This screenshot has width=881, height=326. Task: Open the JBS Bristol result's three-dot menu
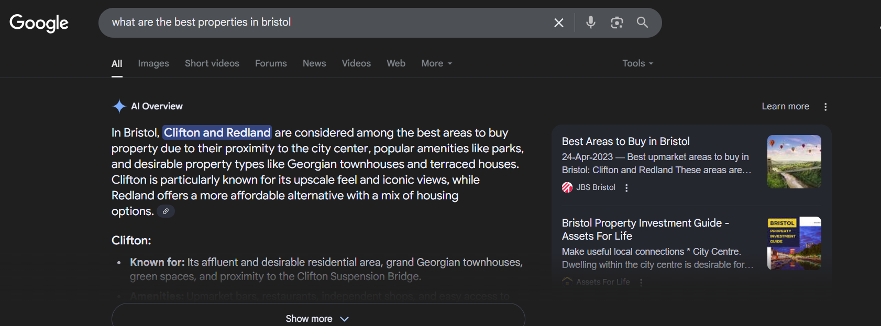point(626,188)
